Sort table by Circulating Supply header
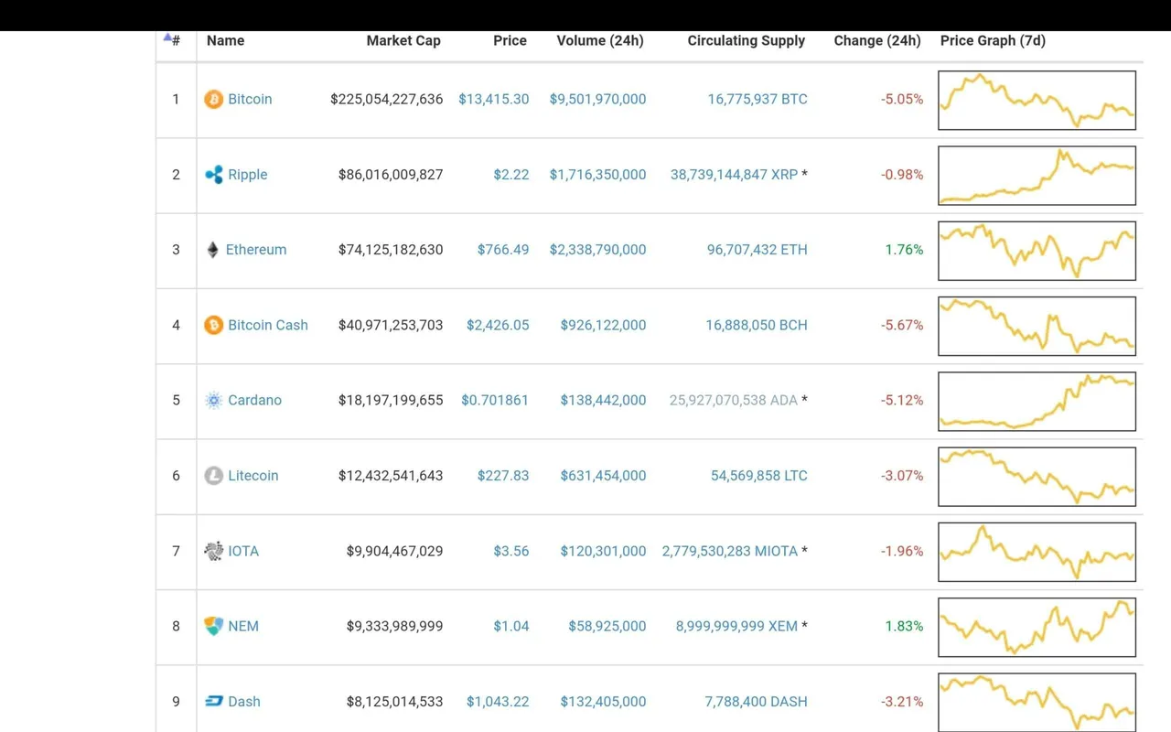1171x732 pixels. click(747, 40)
